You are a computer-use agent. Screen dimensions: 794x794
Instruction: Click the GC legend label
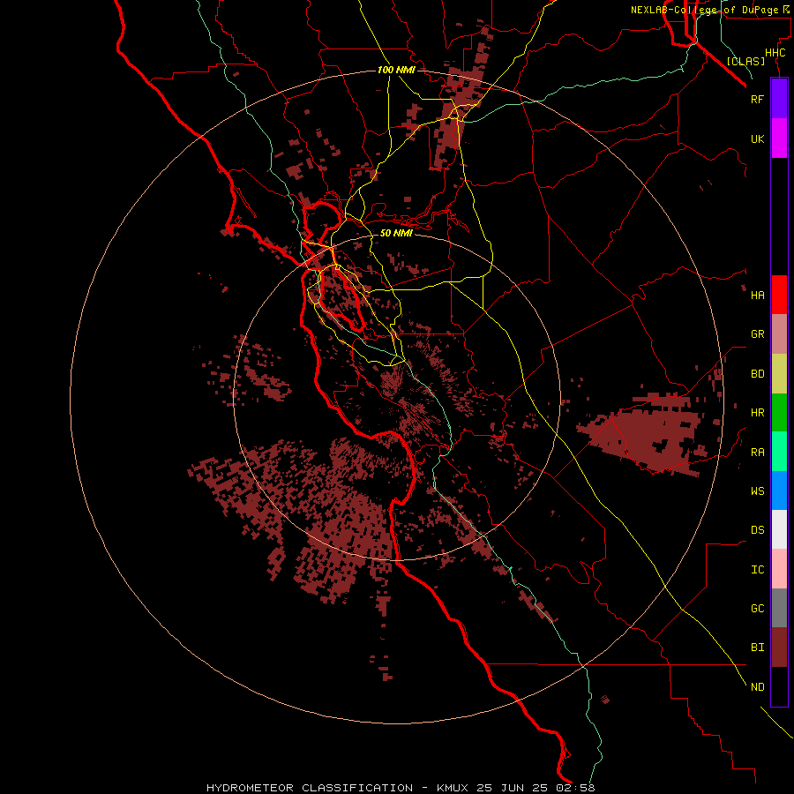tap(758, 609)
